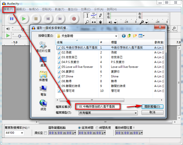Image resolution: width=183 pixels, height=145 pixels.
Task: Click the 取消 cancel button
Action: tap(152, 112)
